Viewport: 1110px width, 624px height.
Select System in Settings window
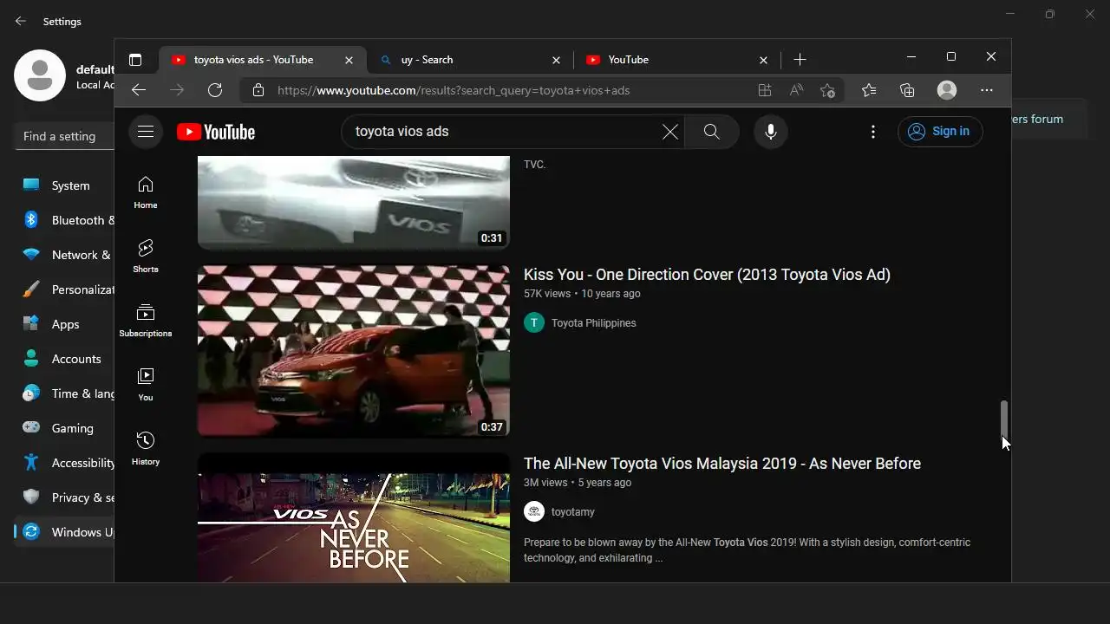pos(65,185)
